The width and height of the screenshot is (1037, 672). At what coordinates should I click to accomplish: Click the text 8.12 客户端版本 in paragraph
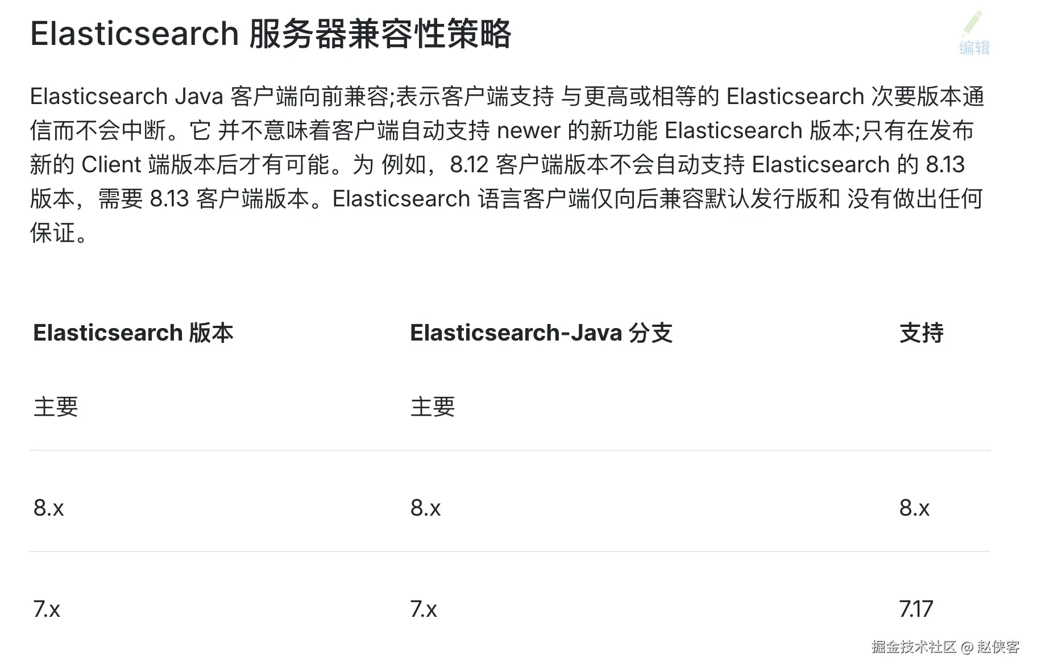(528, 165)
